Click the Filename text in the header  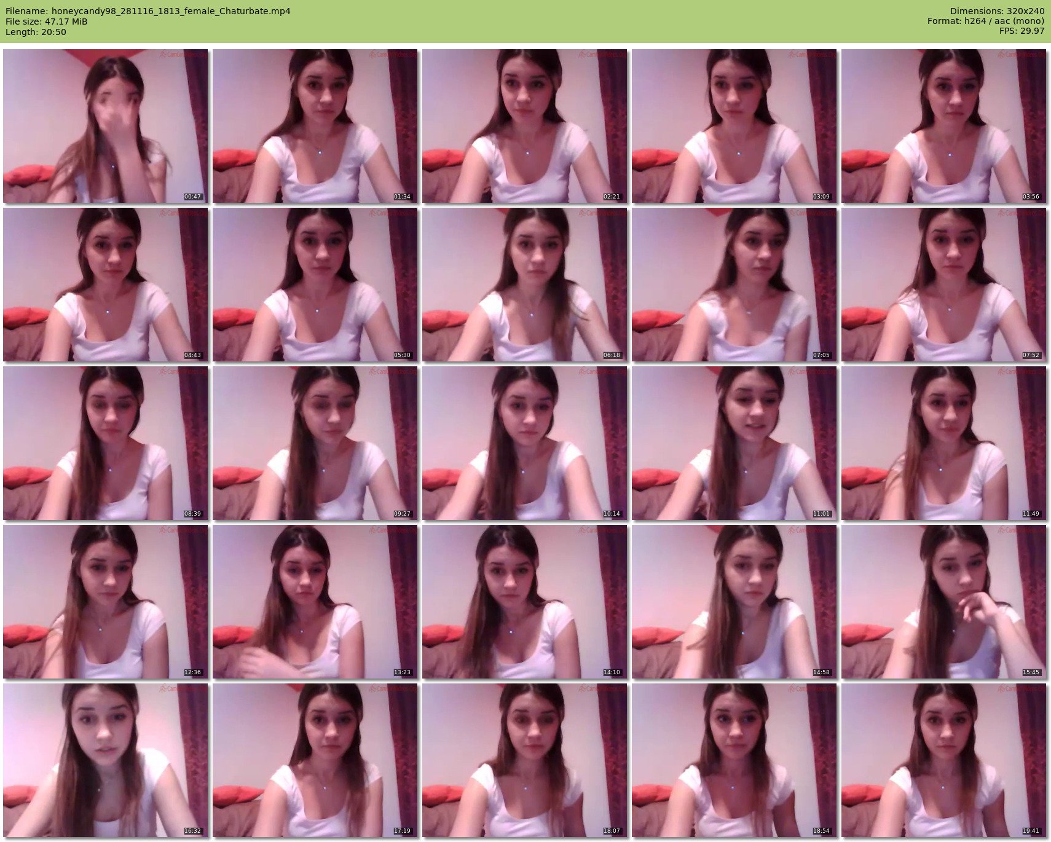(148, 11)
